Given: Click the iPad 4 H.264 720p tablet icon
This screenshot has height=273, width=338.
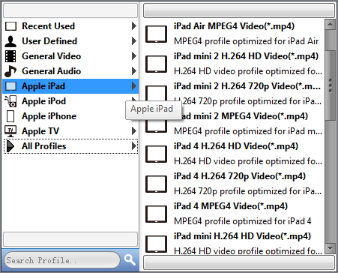Looking at the screenshot, I should coord(157,184).
